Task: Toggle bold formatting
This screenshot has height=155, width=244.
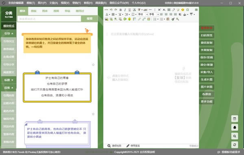Action: (120, 10)
